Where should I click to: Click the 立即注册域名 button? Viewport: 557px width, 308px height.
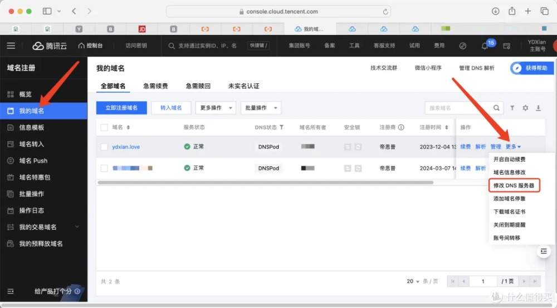coord(121,108)
